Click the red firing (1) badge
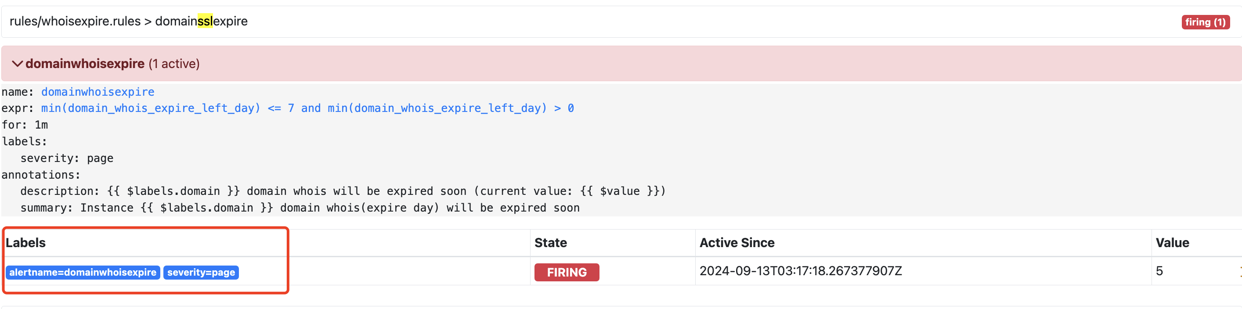Viewport: 1242px width, 309px height. coord(1205,22)
